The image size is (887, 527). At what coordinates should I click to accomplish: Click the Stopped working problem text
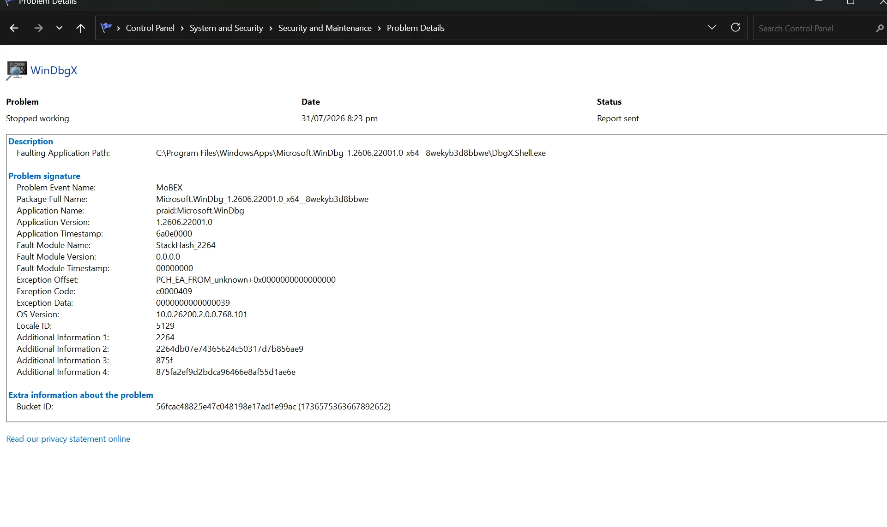point(37,118)
